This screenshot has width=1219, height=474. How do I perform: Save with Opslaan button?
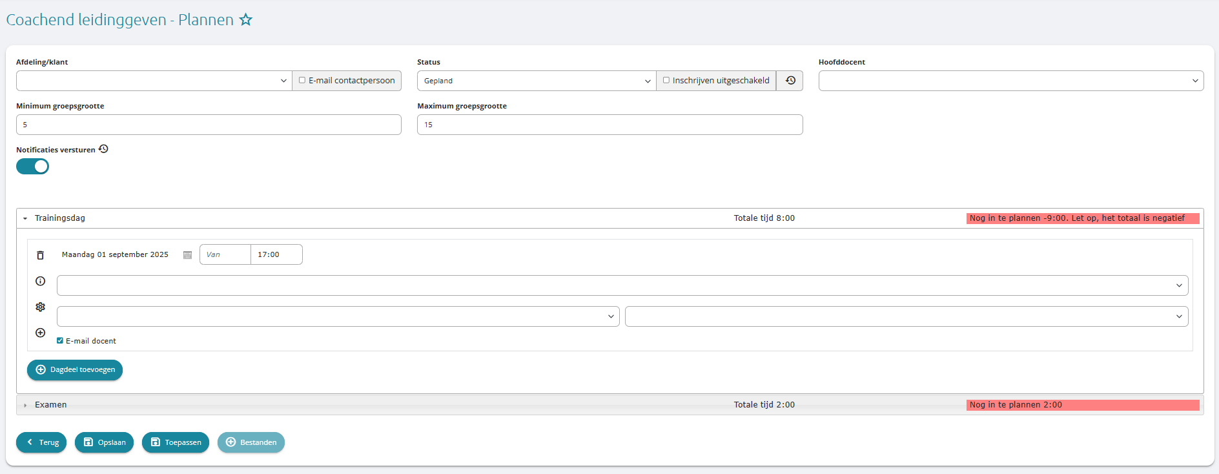[x=104, y=442]
